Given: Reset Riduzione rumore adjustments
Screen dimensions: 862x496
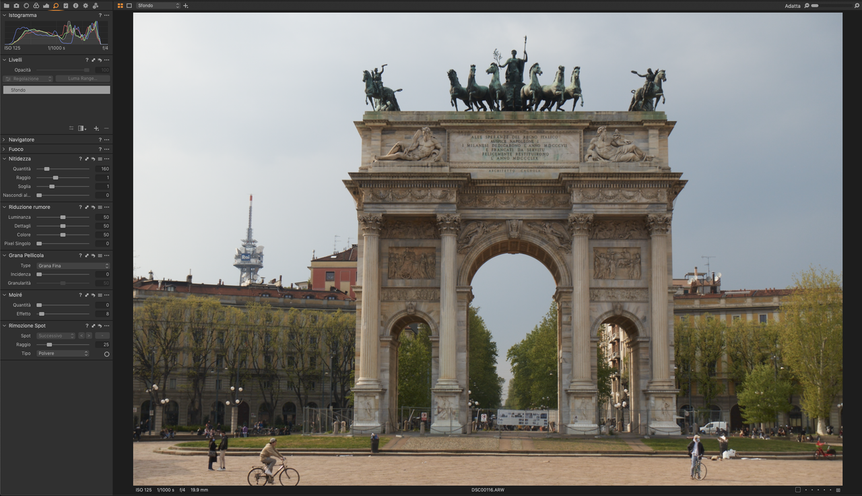Looking at the screenshot, I should (x=93, y=207).
